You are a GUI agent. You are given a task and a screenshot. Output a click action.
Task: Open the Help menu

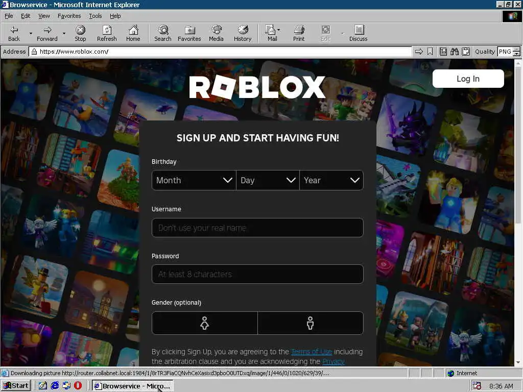pyautogui.click(x=115, y=16)
